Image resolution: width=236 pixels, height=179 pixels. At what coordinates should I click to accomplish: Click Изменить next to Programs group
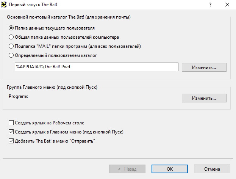[204, 98]
